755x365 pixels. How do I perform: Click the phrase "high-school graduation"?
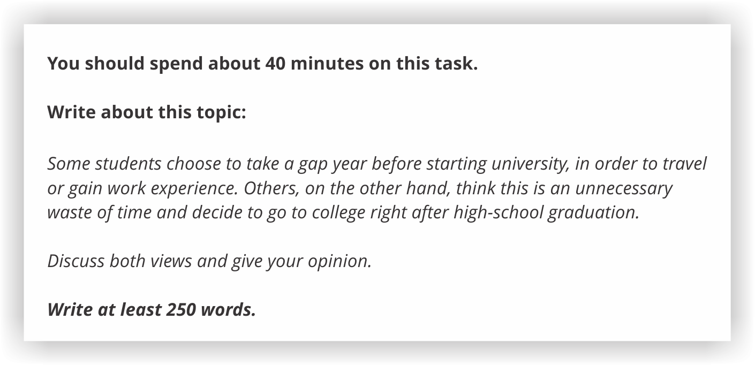546,212
